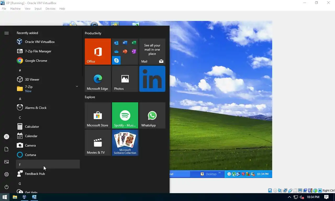
Task: Click VirtualBox optical disk indicator
Action: [275, 191]
